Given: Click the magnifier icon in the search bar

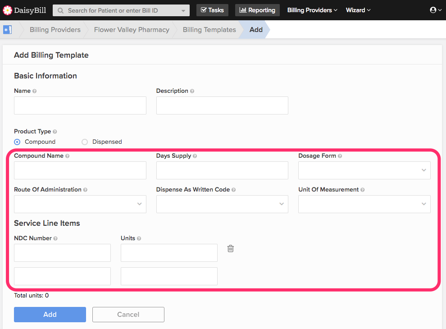Looking at the screenshot, I should [61, 10].
